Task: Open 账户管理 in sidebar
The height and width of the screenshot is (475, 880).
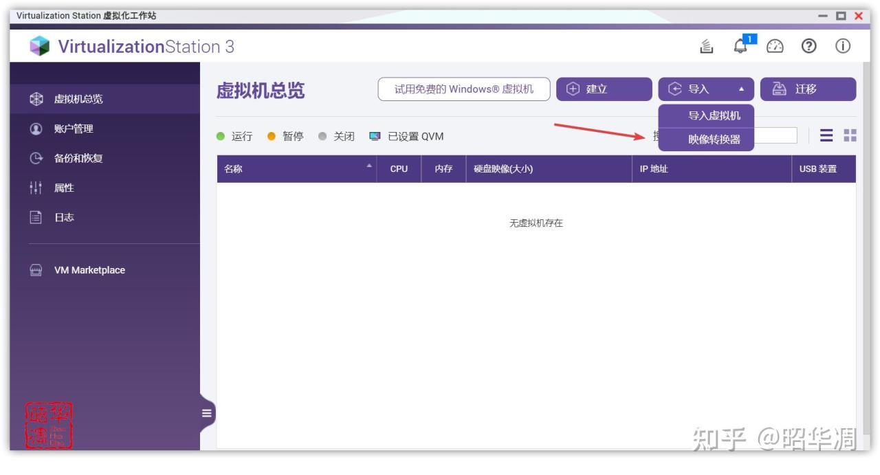Action: pyautogui.click(x=104, y=129)
